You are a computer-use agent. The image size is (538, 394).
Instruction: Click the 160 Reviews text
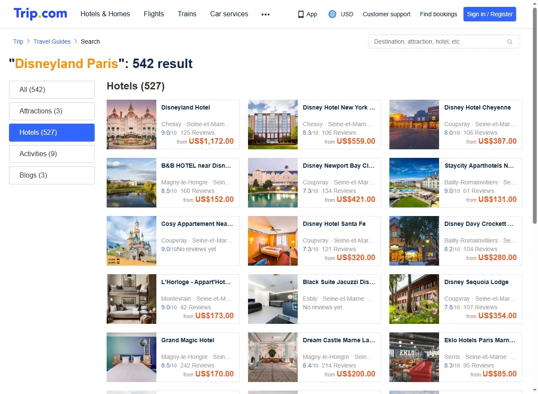pos(197,191)
